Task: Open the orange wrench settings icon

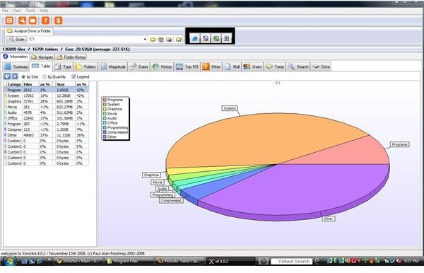Action: tap(22, 21)
